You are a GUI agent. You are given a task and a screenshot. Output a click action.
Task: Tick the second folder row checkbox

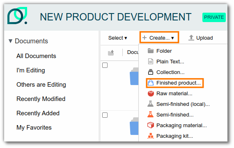[x=105, y=115]
